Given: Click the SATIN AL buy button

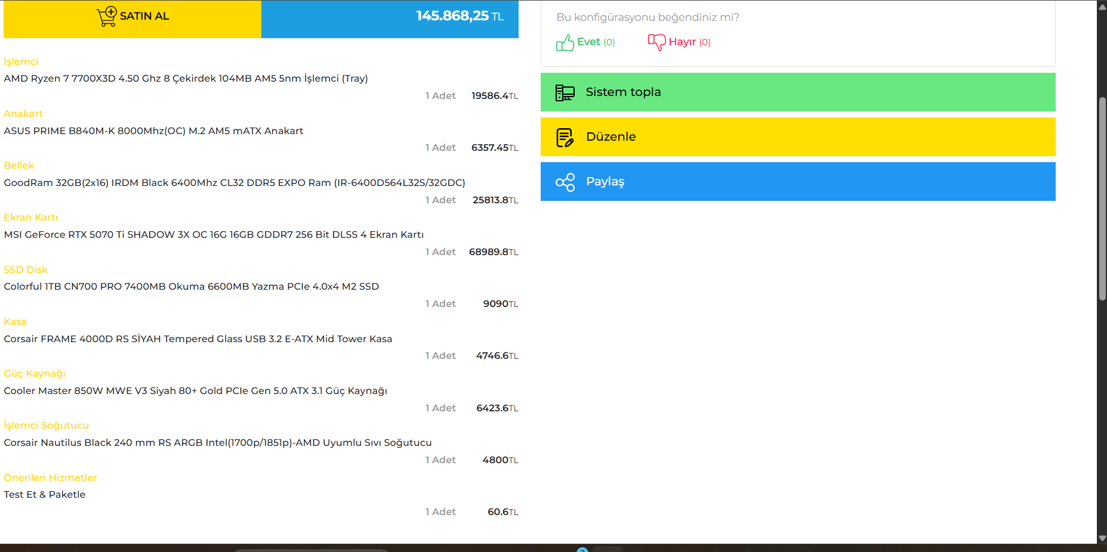Looking at the screenshot, I should click(132, 18).
